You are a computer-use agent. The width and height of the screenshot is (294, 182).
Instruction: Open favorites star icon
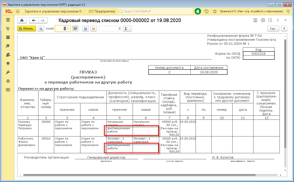pyautogui.click(x=215, y=11)
